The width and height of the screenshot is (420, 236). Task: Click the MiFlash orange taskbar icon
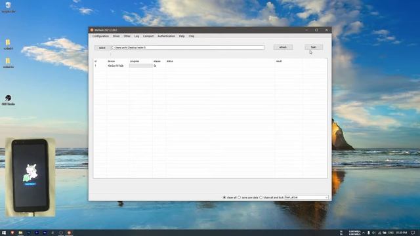[69, 233]
